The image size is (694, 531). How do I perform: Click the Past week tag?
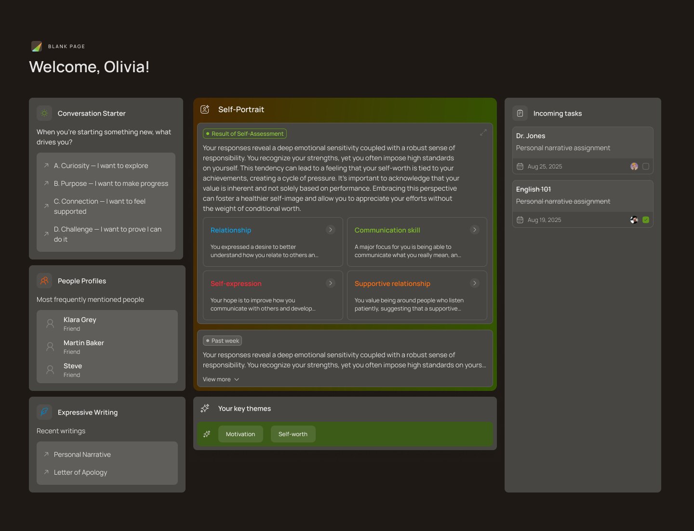[222, 340]
